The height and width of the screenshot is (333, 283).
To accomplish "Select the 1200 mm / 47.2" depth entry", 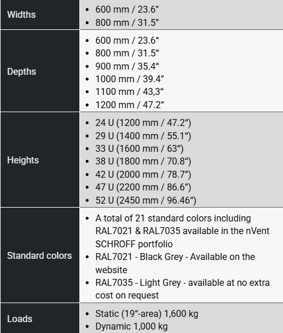I will 129,105.
